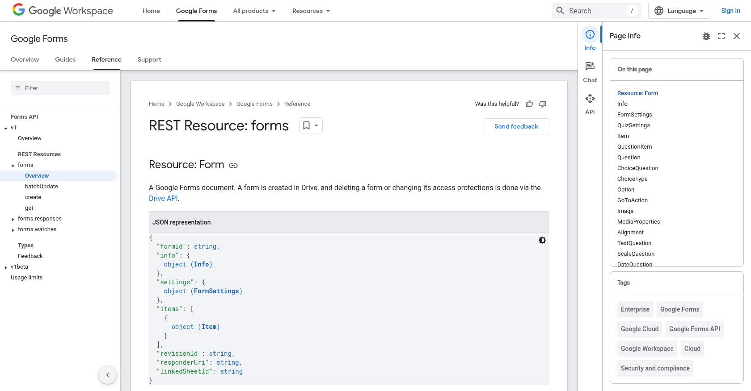This screenshot has width=751, height=391.
Task: Collapse the forms tree node
Action: (13, 166)
